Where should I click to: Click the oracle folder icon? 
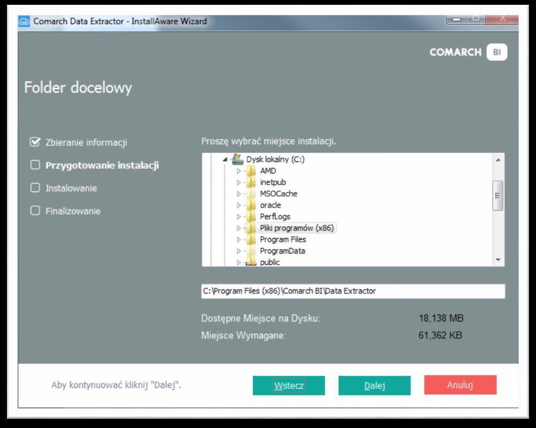click(x=251, y=205)
